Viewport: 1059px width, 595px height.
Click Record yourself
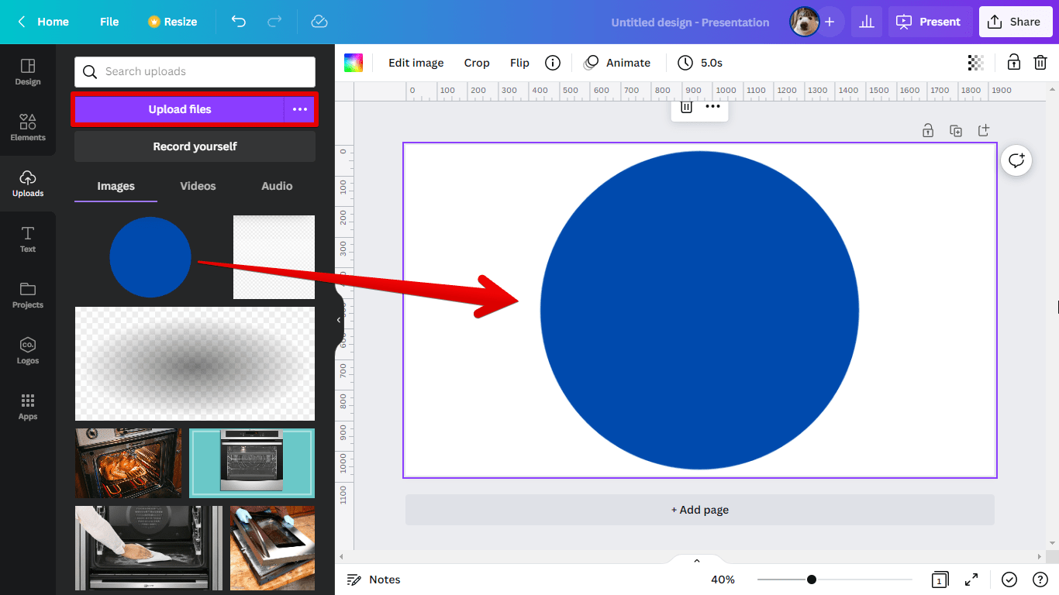click(x=194, y=146)
